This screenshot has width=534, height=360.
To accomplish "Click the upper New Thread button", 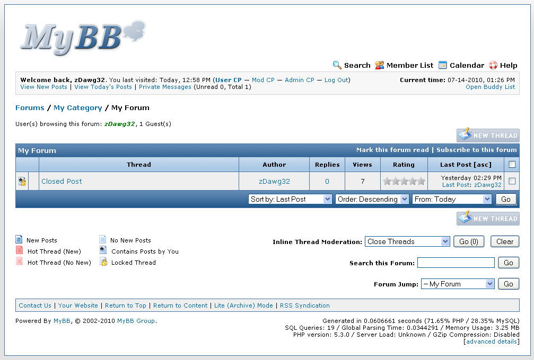I will 488,136.
